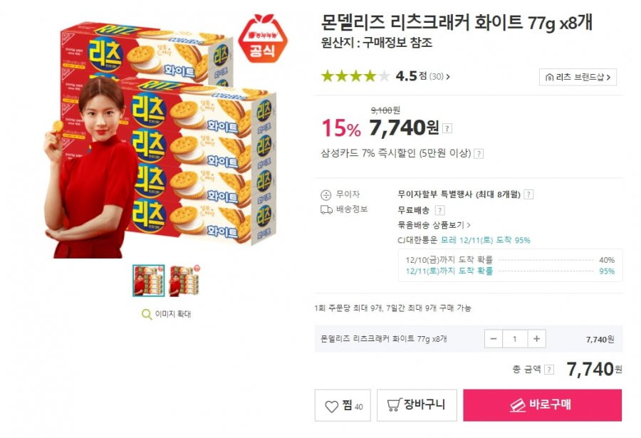The width and height of the screenshot is (641, 438).
Task: Select the second product thumbnail
Action: [x=184, y=281]
